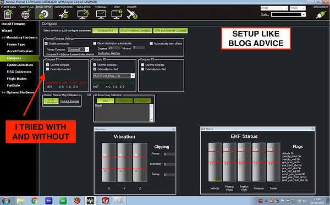Screen dimensions: 330x205
Task: Open the Flight Data screen icon
Action: 8,14
